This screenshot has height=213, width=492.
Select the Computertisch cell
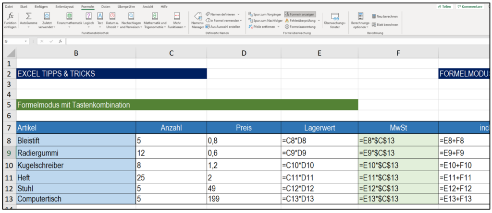point(76,199)
